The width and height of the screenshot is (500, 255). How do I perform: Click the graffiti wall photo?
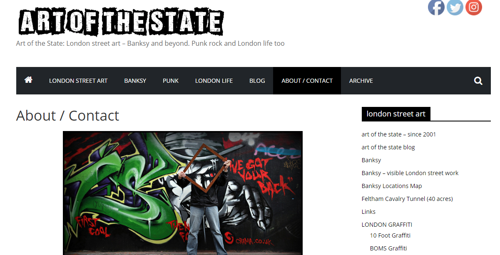(183, 193)
